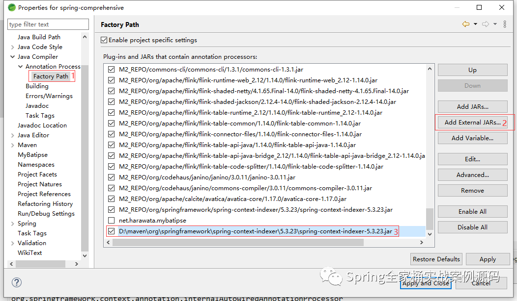Expand the Java Code Style tree node
Screen dimensions: 517x301
(12, 47)
